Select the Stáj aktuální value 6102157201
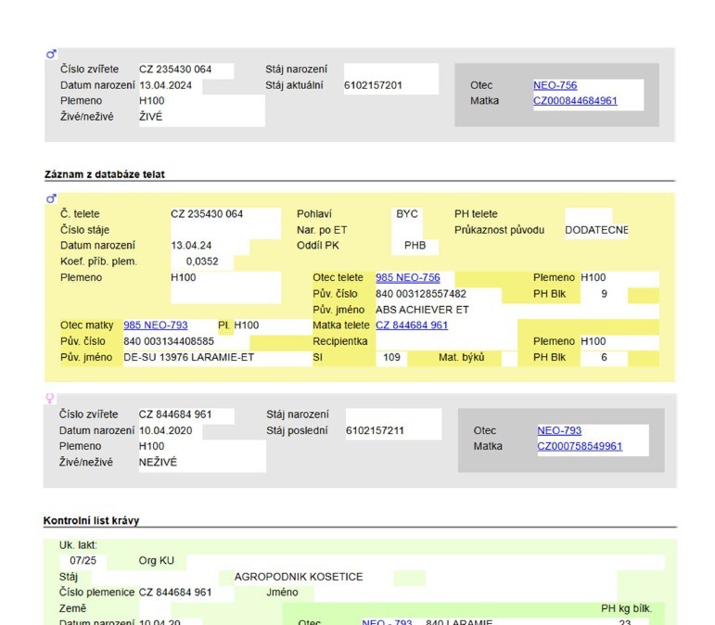The height and width of the screenshot is (625, 715). 373,85
